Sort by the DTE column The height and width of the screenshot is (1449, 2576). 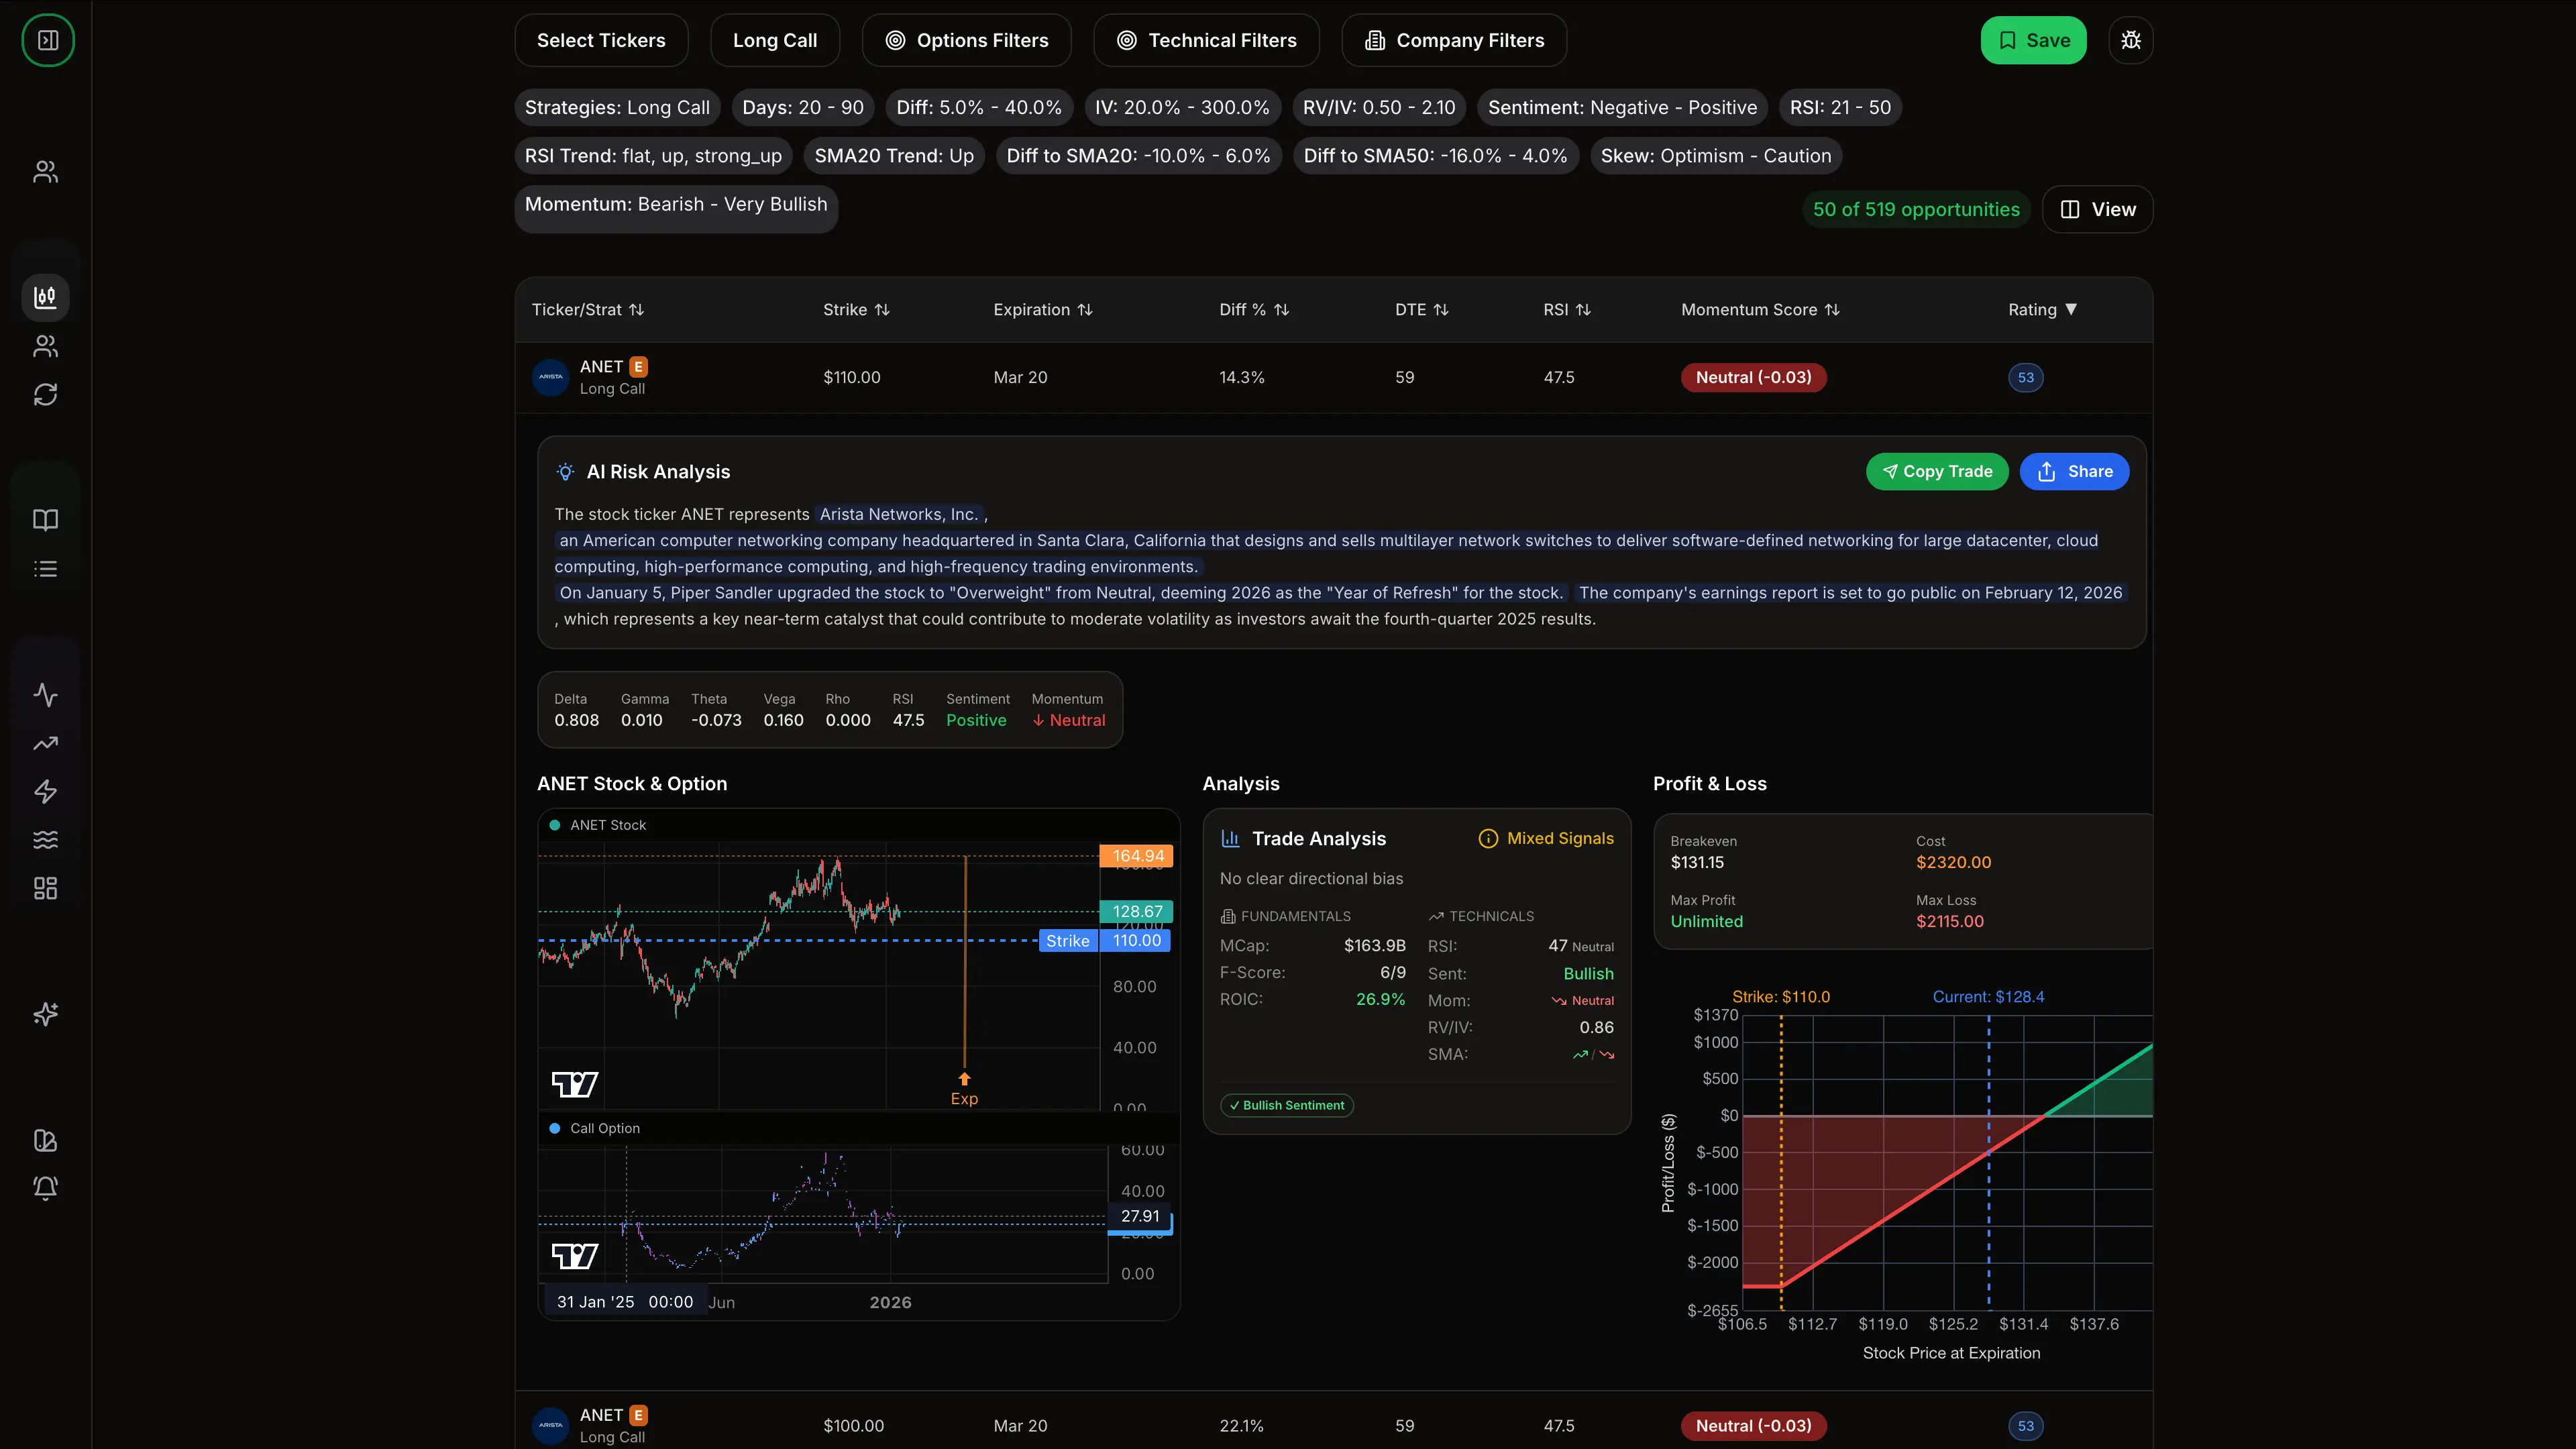pyautogui.click(x=1422, y=310)
